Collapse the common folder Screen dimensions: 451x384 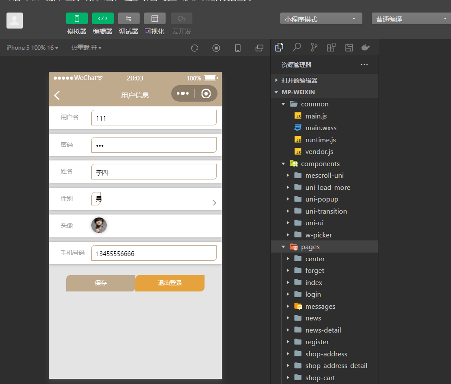tap(324, 104)
